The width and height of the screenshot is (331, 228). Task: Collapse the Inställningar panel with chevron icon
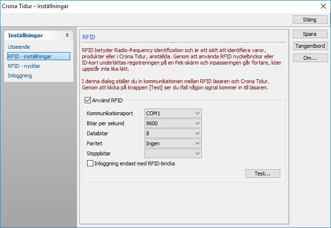67,35
